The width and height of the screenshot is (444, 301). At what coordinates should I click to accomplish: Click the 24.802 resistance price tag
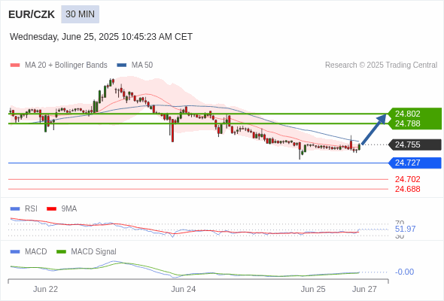click(415, 114)
